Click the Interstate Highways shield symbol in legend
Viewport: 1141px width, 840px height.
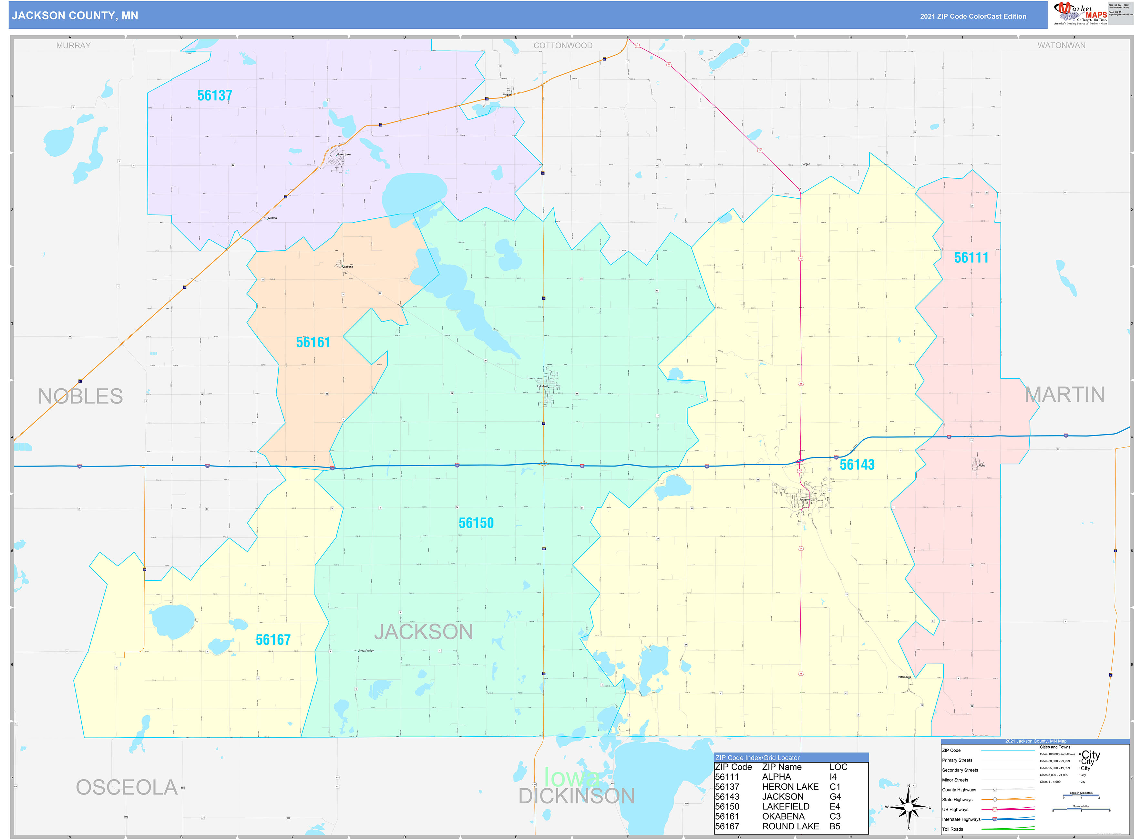(995, 819)
